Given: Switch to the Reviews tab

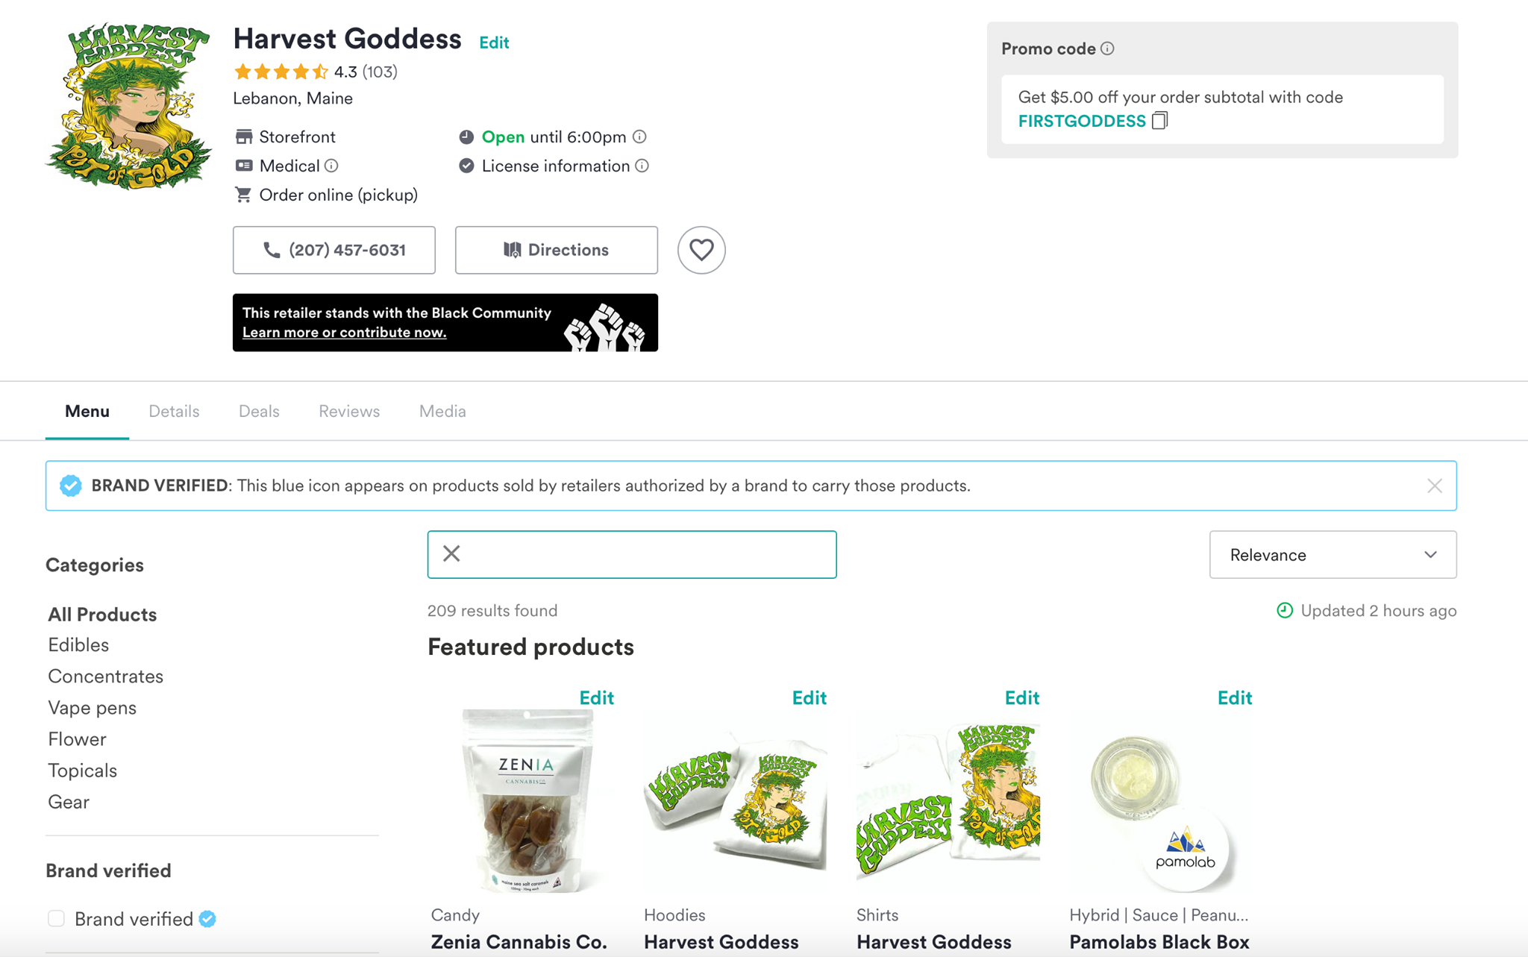Looking at the screenshot, I should (x=349, y=411).
